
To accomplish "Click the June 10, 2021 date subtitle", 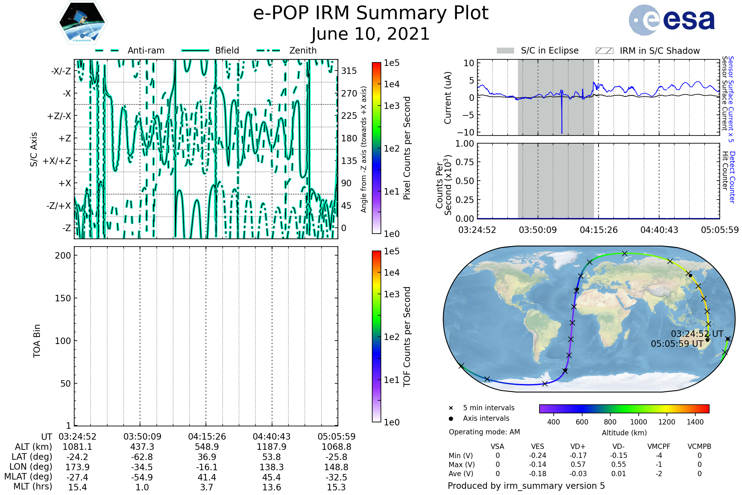I will [371, 34].
